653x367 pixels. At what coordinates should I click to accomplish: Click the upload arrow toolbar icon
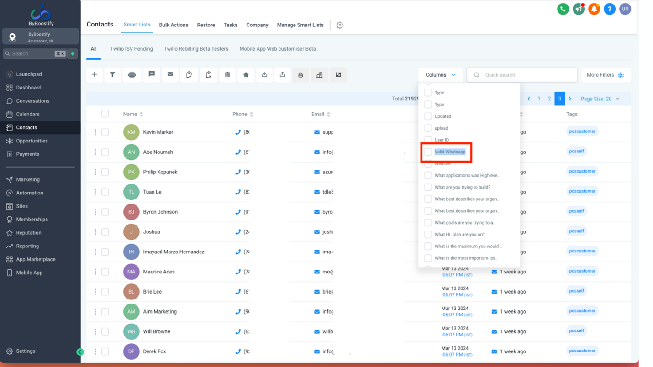click(x=283, y=75)
